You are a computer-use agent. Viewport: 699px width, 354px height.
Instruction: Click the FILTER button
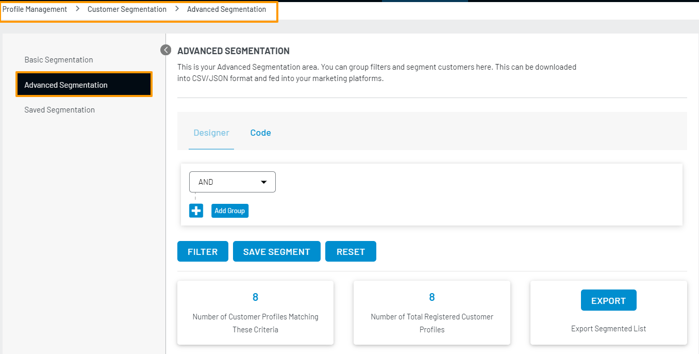pos(203,252)
